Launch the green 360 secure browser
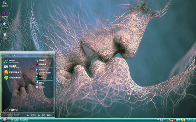The width and height of the screenshot is (196, 122). coord(12,77)
